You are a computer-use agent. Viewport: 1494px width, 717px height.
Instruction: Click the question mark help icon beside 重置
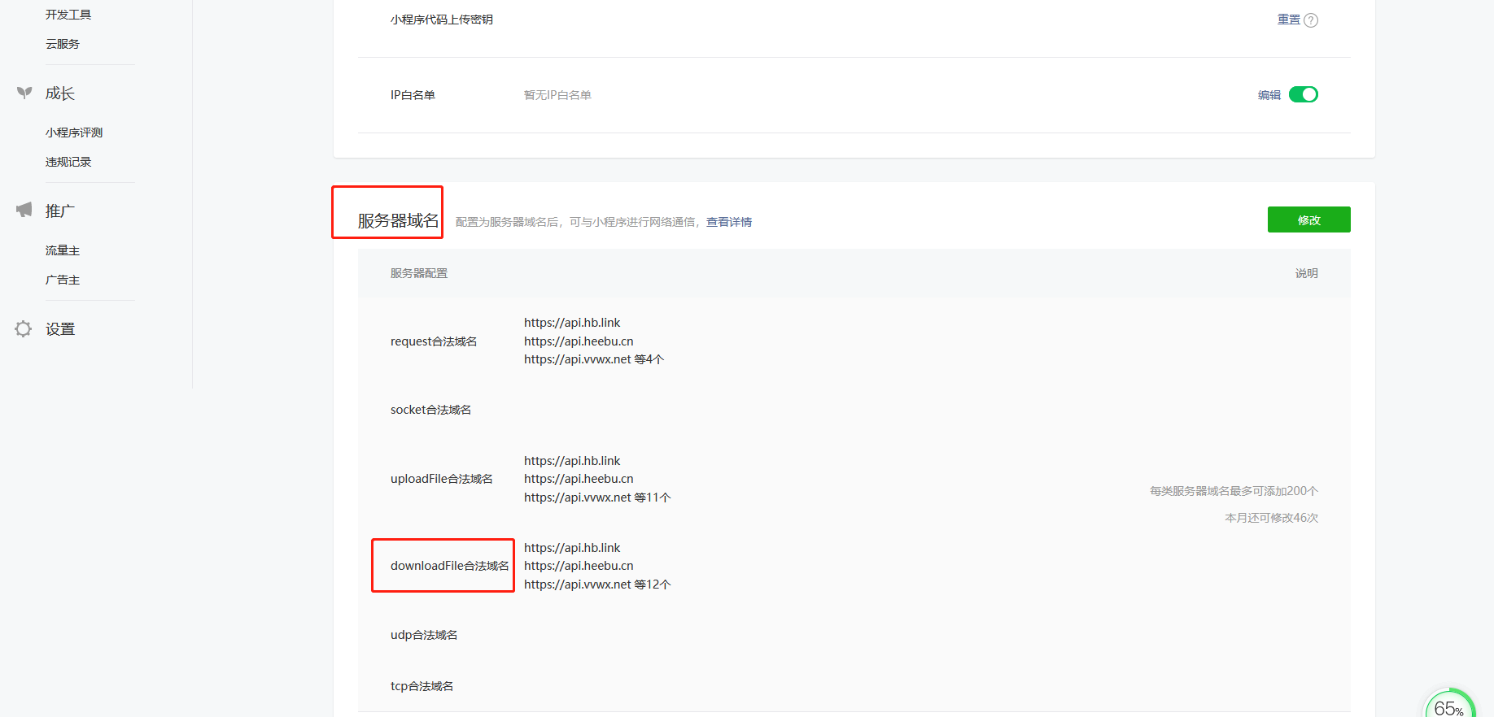pos(1311,20)
